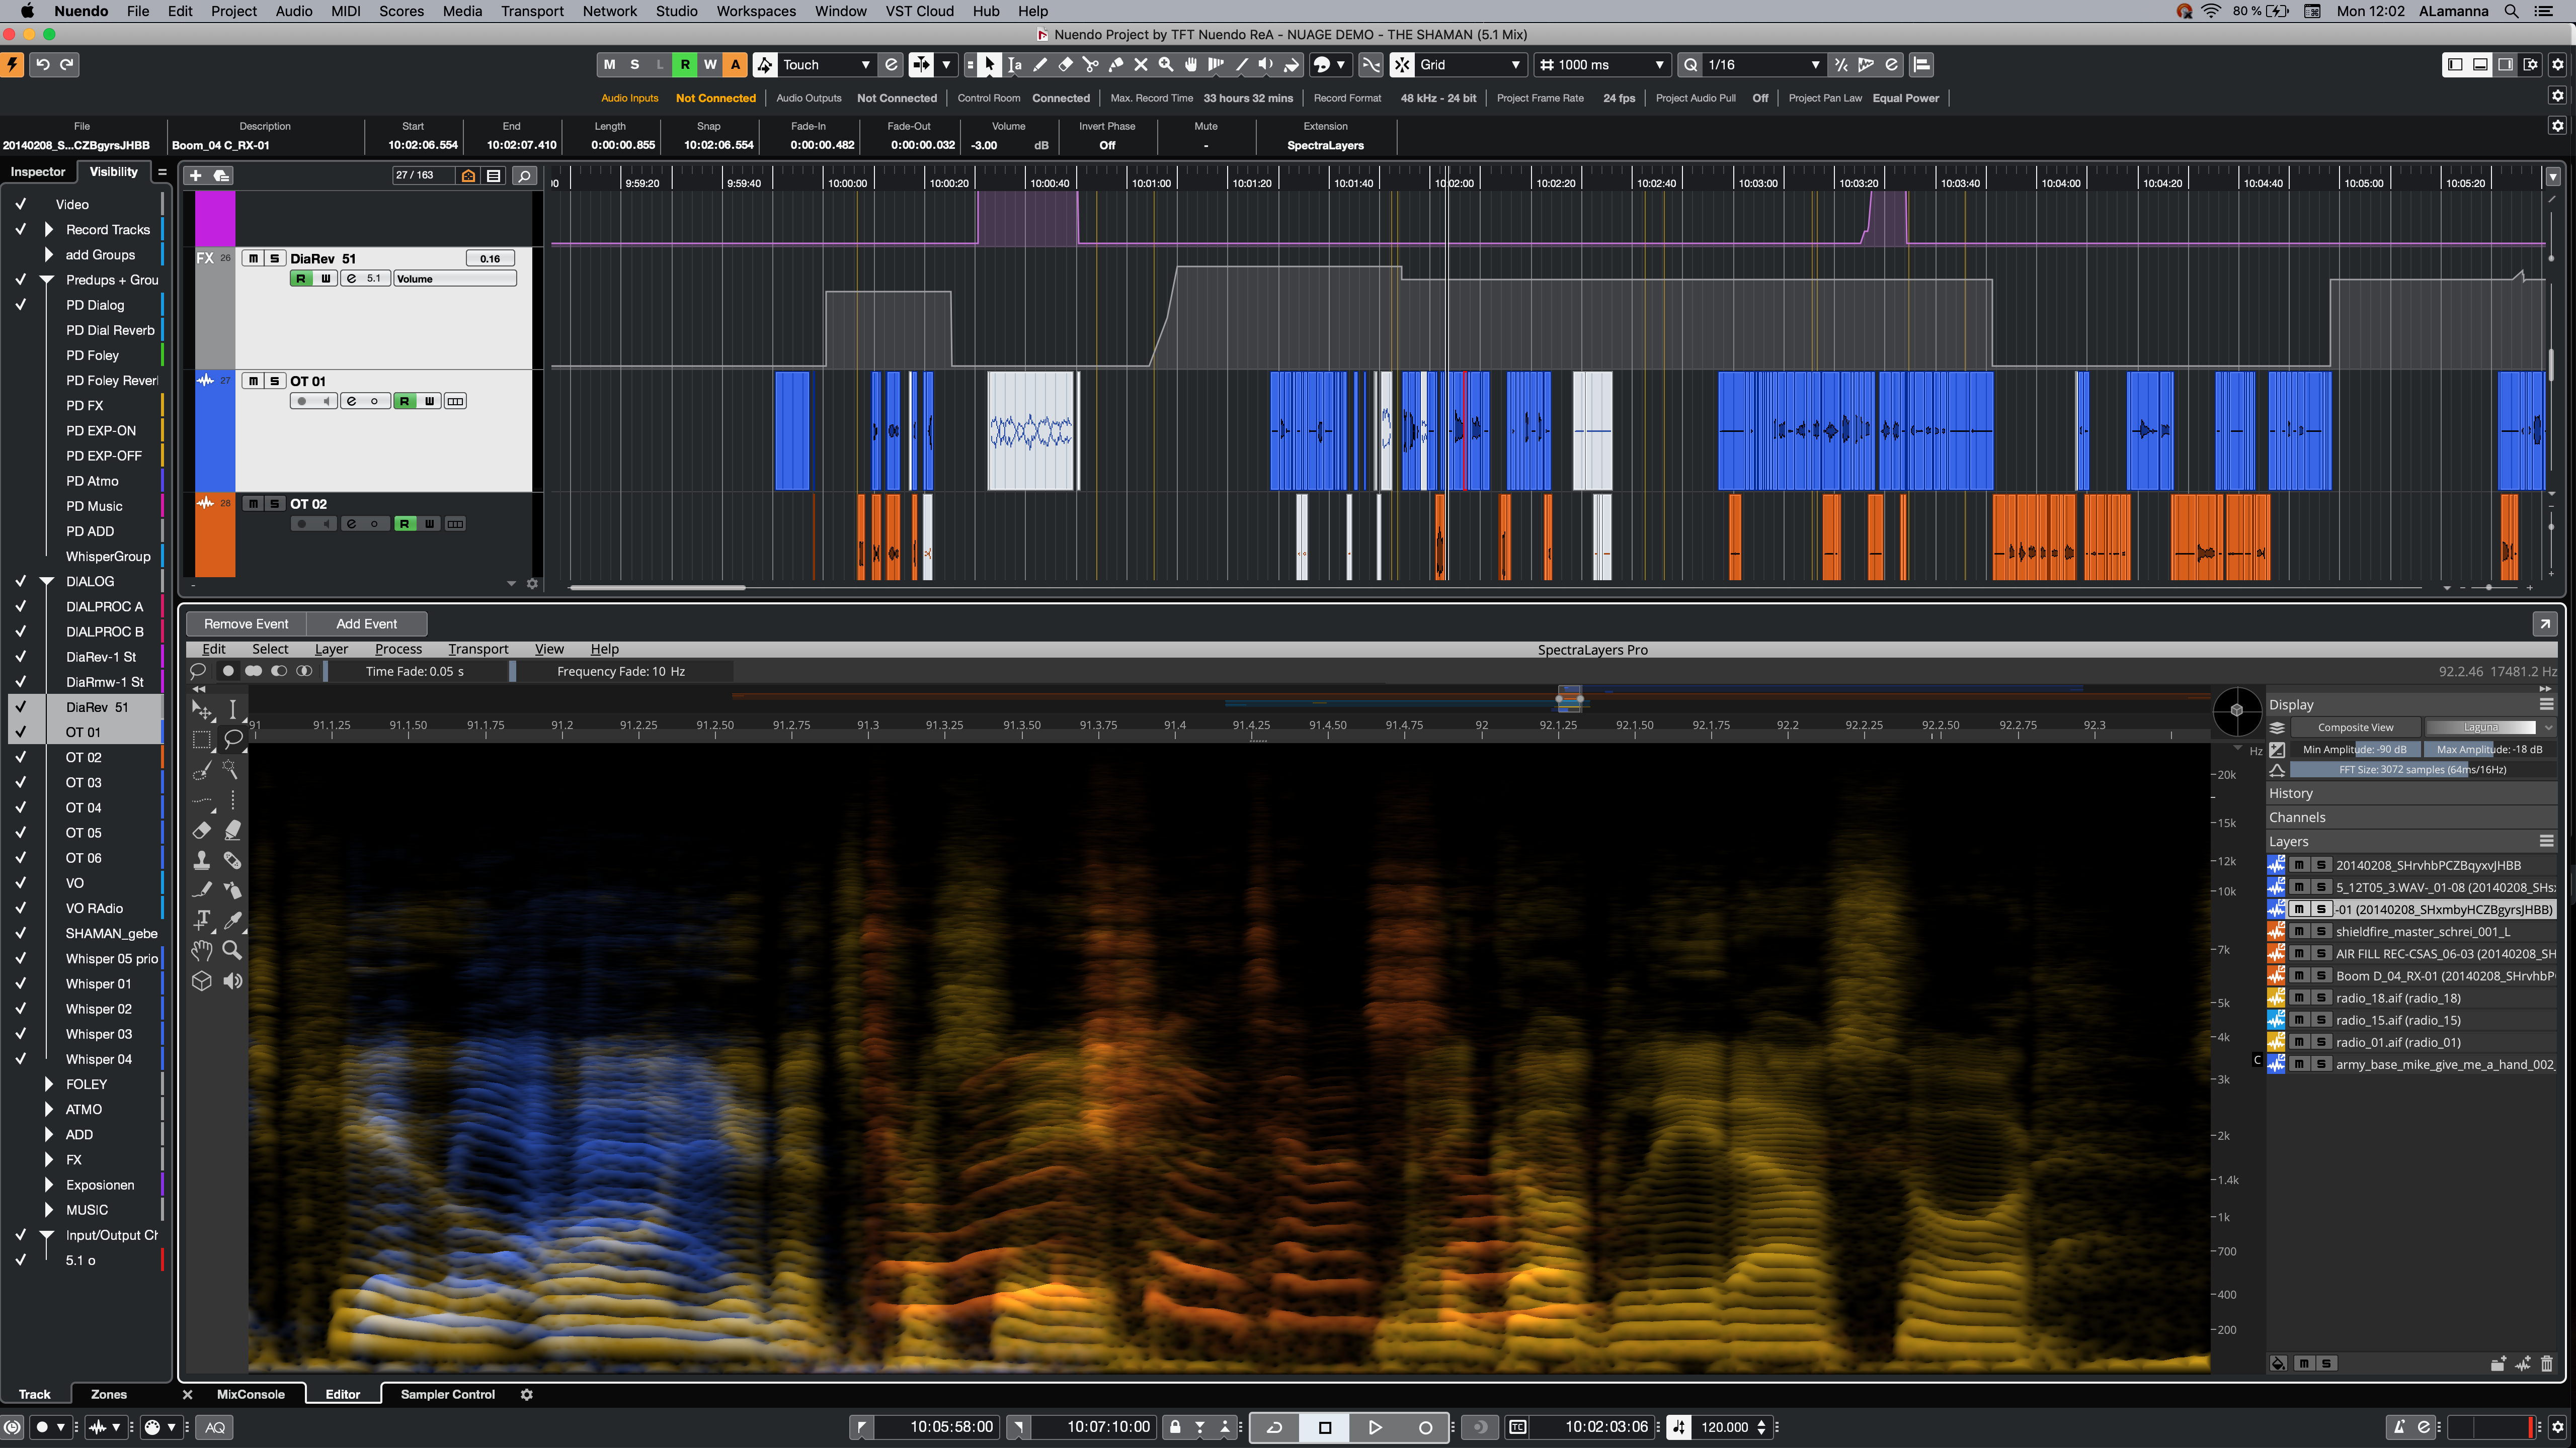Click the Add Event button
Viewport: 2576px width, 1448px height.
pos(366,623)
